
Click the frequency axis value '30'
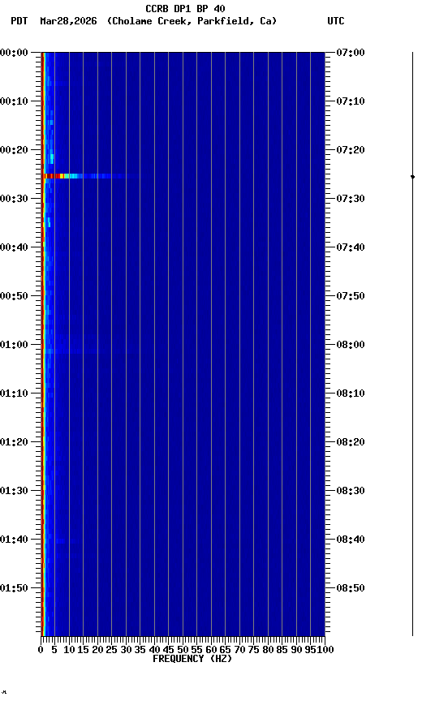pos(126,650)
